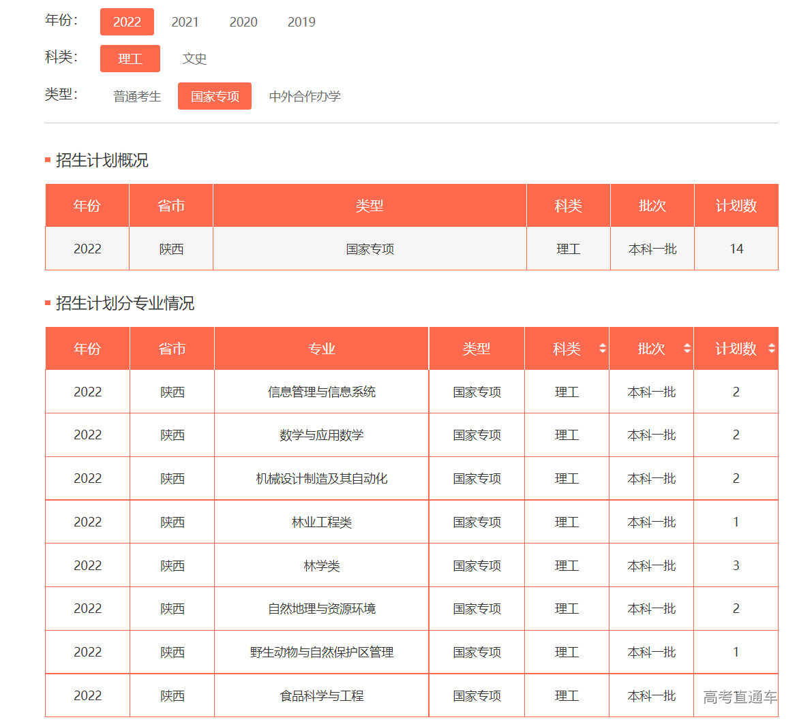The height and width of the screenshot is (724, 797).
Task: Select the 中外合作办学 option
Action: pyautogui.click(x=305, y=96)
